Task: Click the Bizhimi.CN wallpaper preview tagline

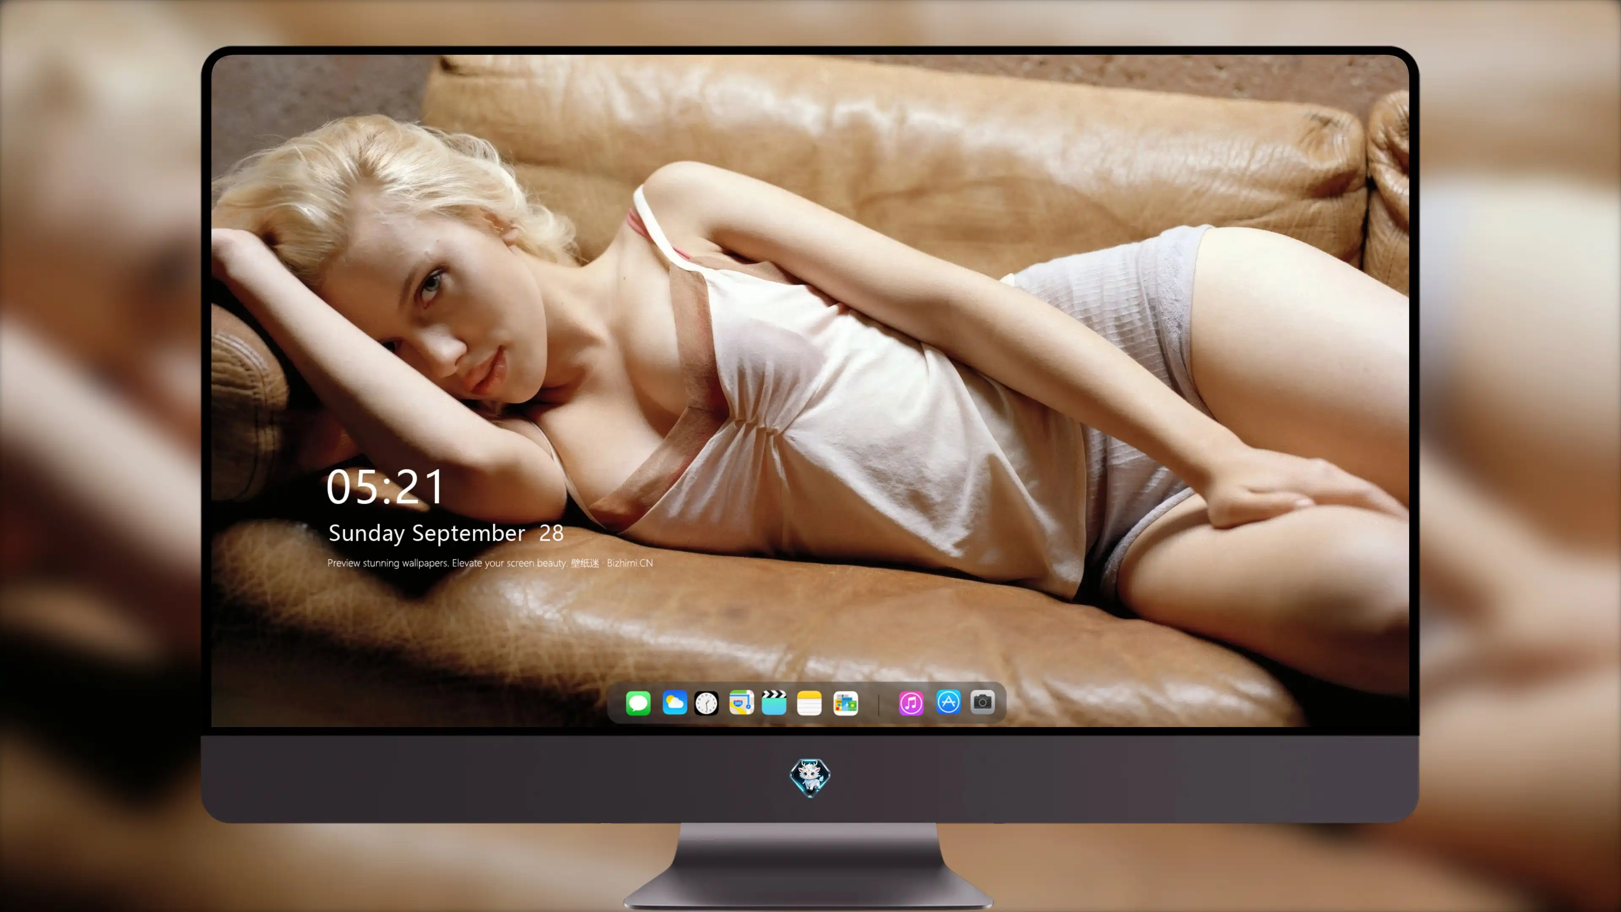Action: [490, 563]
